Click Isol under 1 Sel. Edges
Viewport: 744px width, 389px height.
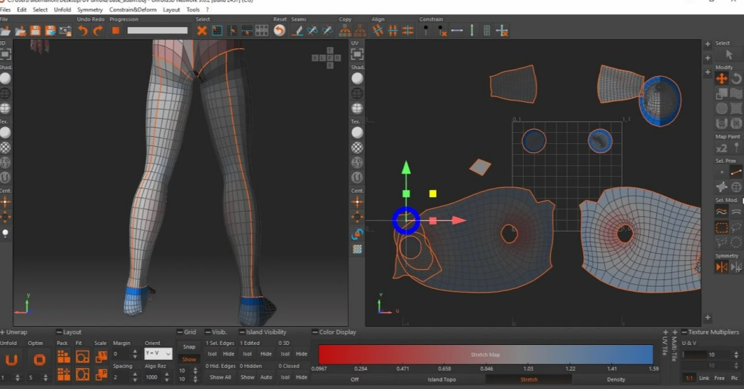pos(212,354)
